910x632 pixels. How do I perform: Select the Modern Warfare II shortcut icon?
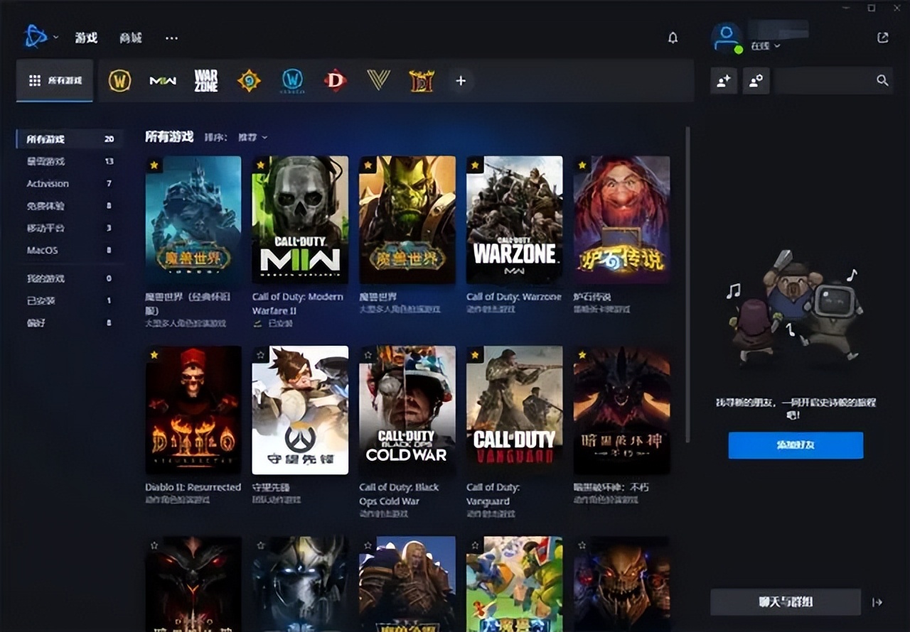[x=162, y=81]
